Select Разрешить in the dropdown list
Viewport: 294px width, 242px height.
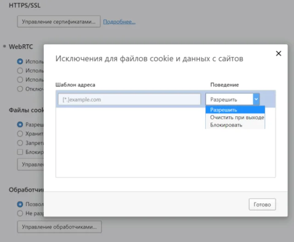click(x=235, y=110)
